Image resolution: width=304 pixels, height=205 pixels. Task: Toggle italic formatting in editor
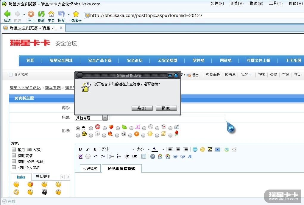[88, 149]
